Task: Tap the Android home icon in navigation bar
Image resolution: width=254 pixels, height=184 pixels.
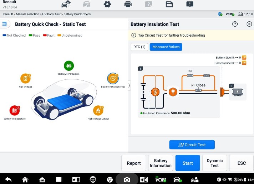Action: tap(25, 179)
